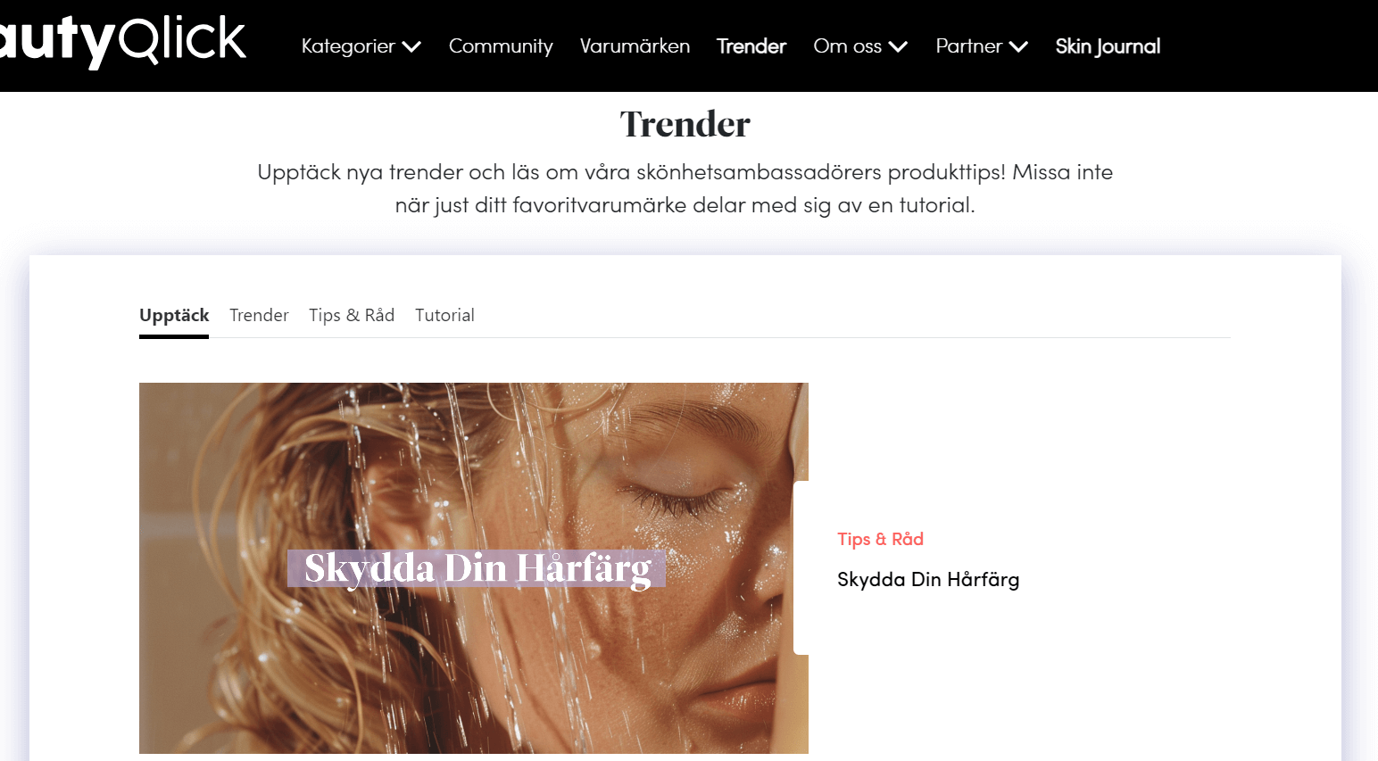Image resolution: width=1378 pixels, height=761 pixels.
Task: Open Varumärken in the navigation bar
Action: click(x=635, y=46)
